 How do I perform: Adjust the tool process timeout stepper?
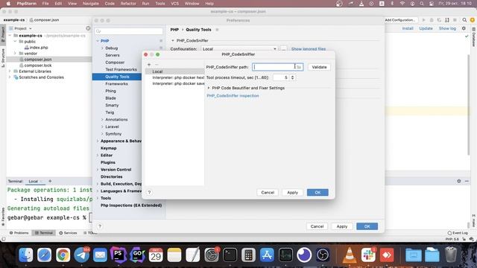pyautogui.click(x=292, y=77)
